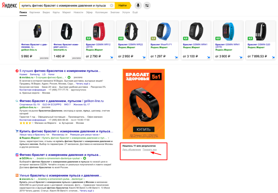This screenshot has height=193, width=278.
Task: Open dropdown arrow next to mvideo.ru URL
Action: [65, 78]
